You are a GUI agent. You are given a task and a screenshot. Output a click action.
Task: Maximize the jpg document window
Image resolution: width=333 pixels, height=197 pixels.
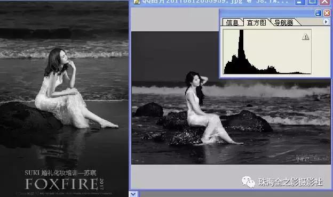coord(312,2)
